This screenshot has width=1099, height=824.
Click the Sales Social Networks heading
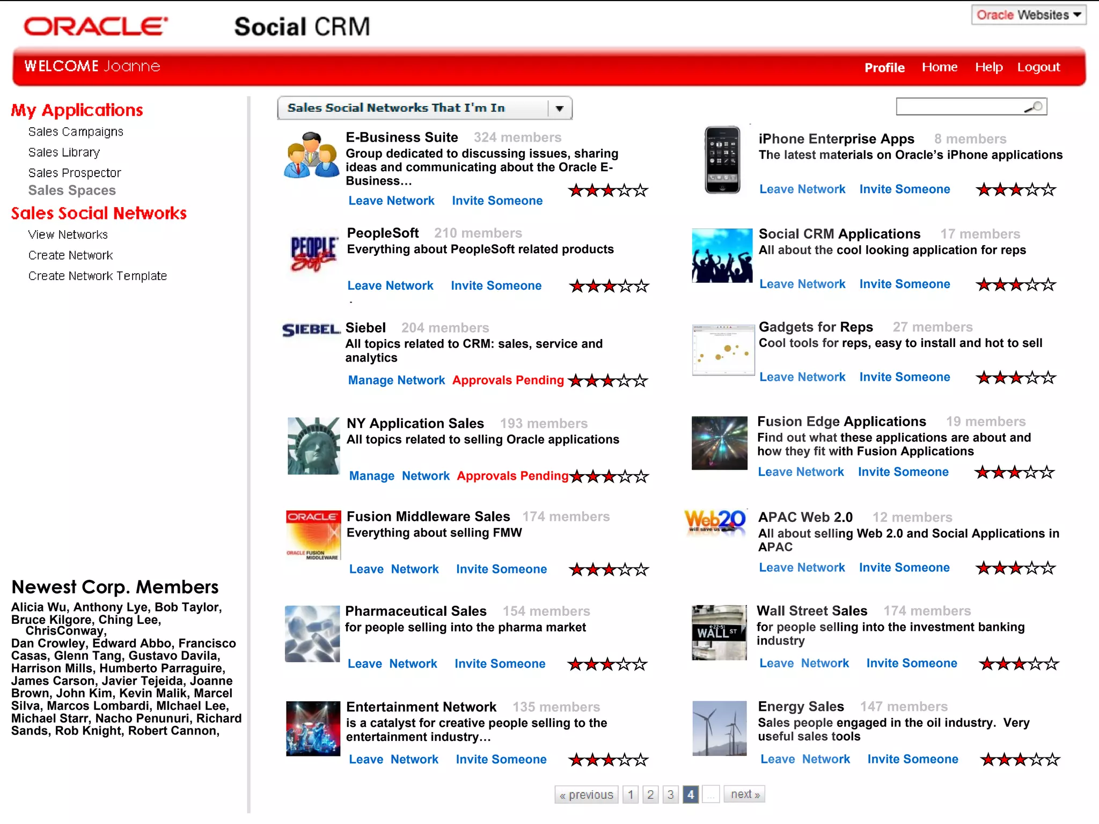click(99, 214)
